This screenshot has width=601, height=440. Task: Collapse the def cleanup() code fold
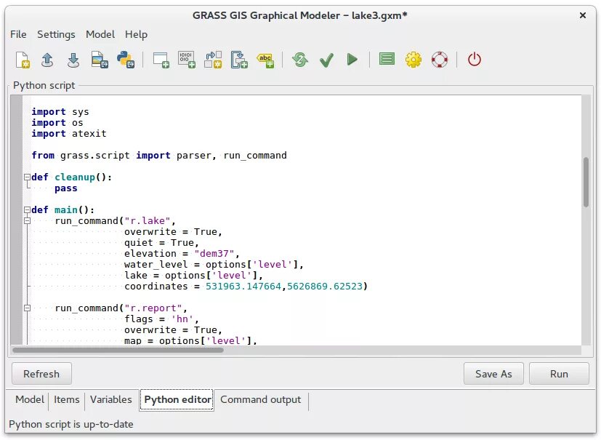click(x=27, y=177)
